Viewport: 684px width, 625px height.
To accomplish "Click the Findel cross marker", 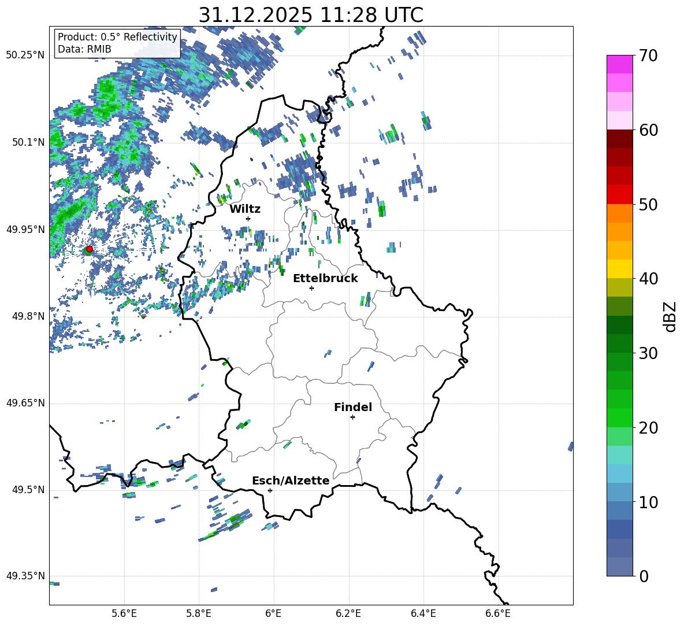I will [x=352, y=417].
